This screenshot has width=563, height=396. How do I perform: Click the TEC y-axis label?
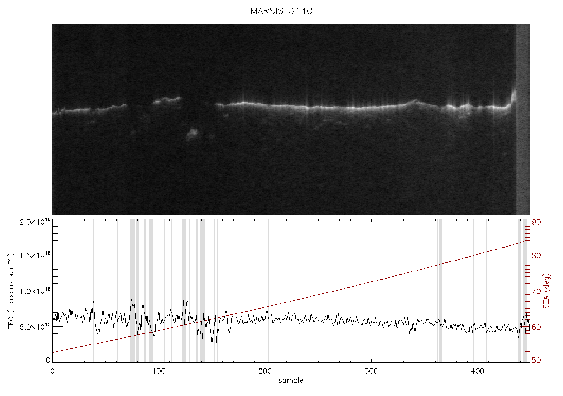(11, 291)
